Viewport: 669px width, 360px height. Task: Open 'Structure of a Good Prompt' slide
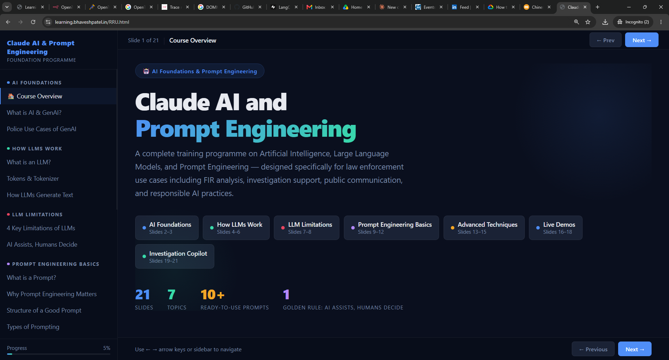(x=59, y=310)
